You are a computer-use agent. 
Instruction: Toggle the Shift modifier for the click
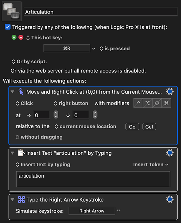157,103
